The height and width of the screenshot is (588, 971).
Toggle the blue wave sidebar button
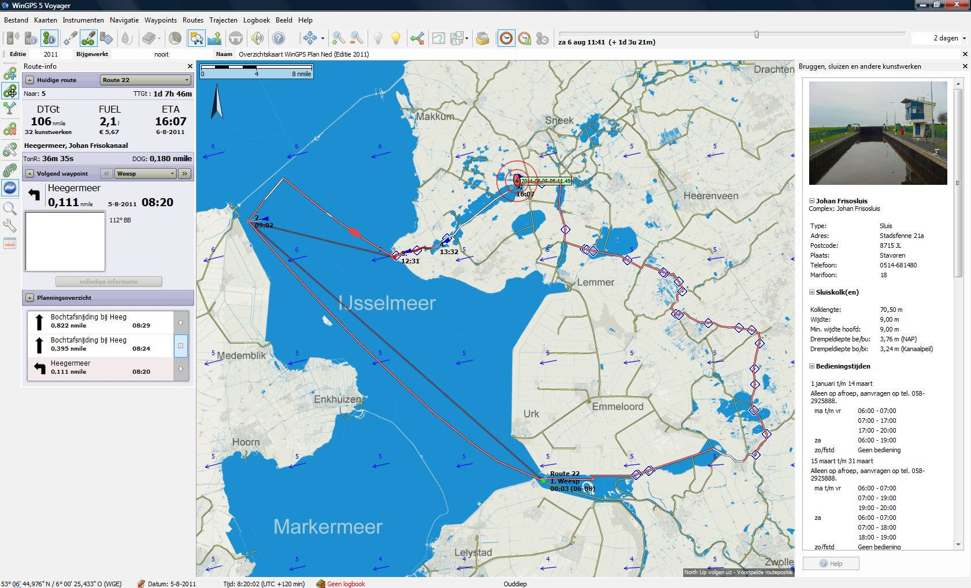point(10,188)
